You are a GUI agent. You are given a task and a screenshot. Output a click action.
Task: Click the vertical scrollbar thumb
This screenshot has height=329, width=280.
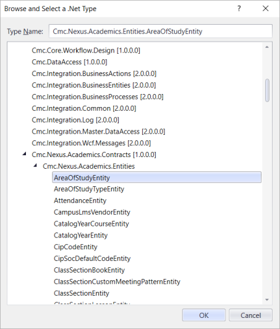[x=267, y=90]
